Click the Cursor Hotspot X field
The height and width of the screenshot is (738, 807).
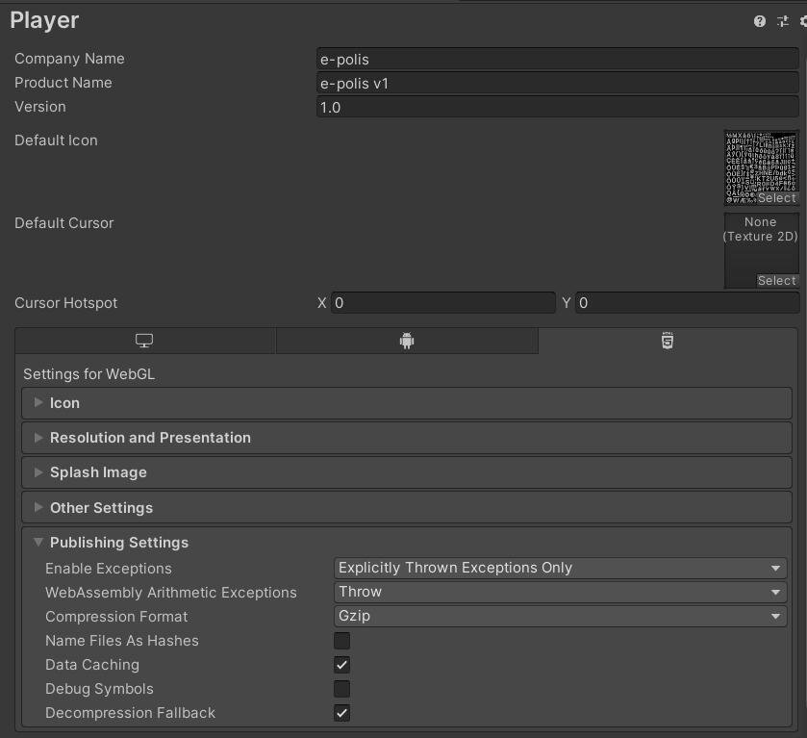[x=443, y=303]
